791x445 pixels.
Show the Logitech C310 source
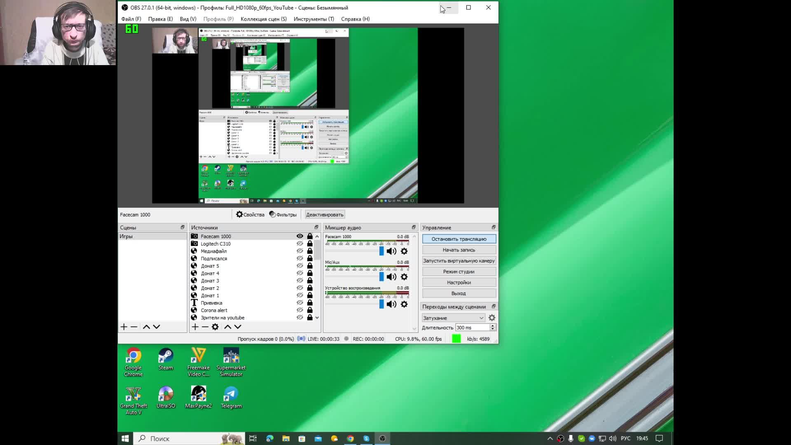pyautogui.click(x=300, y=244)
